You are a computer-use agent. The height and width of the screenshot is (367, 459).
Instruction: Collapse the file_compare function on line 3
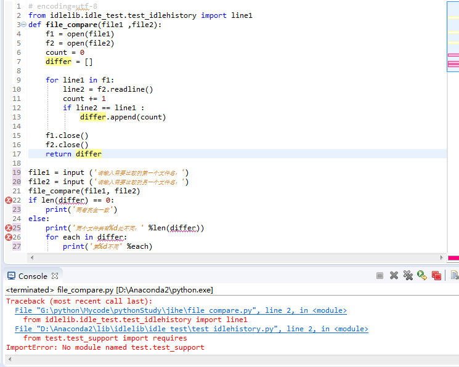(23, 25)
